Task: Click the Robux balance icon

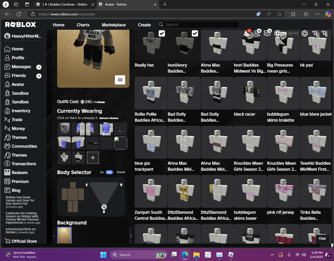Action: point(278,33)
